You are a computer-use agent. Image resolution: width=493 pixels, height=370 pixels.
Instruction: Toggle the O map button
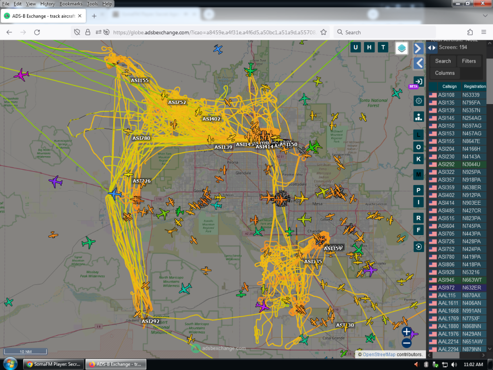click(x=418, y=147)
